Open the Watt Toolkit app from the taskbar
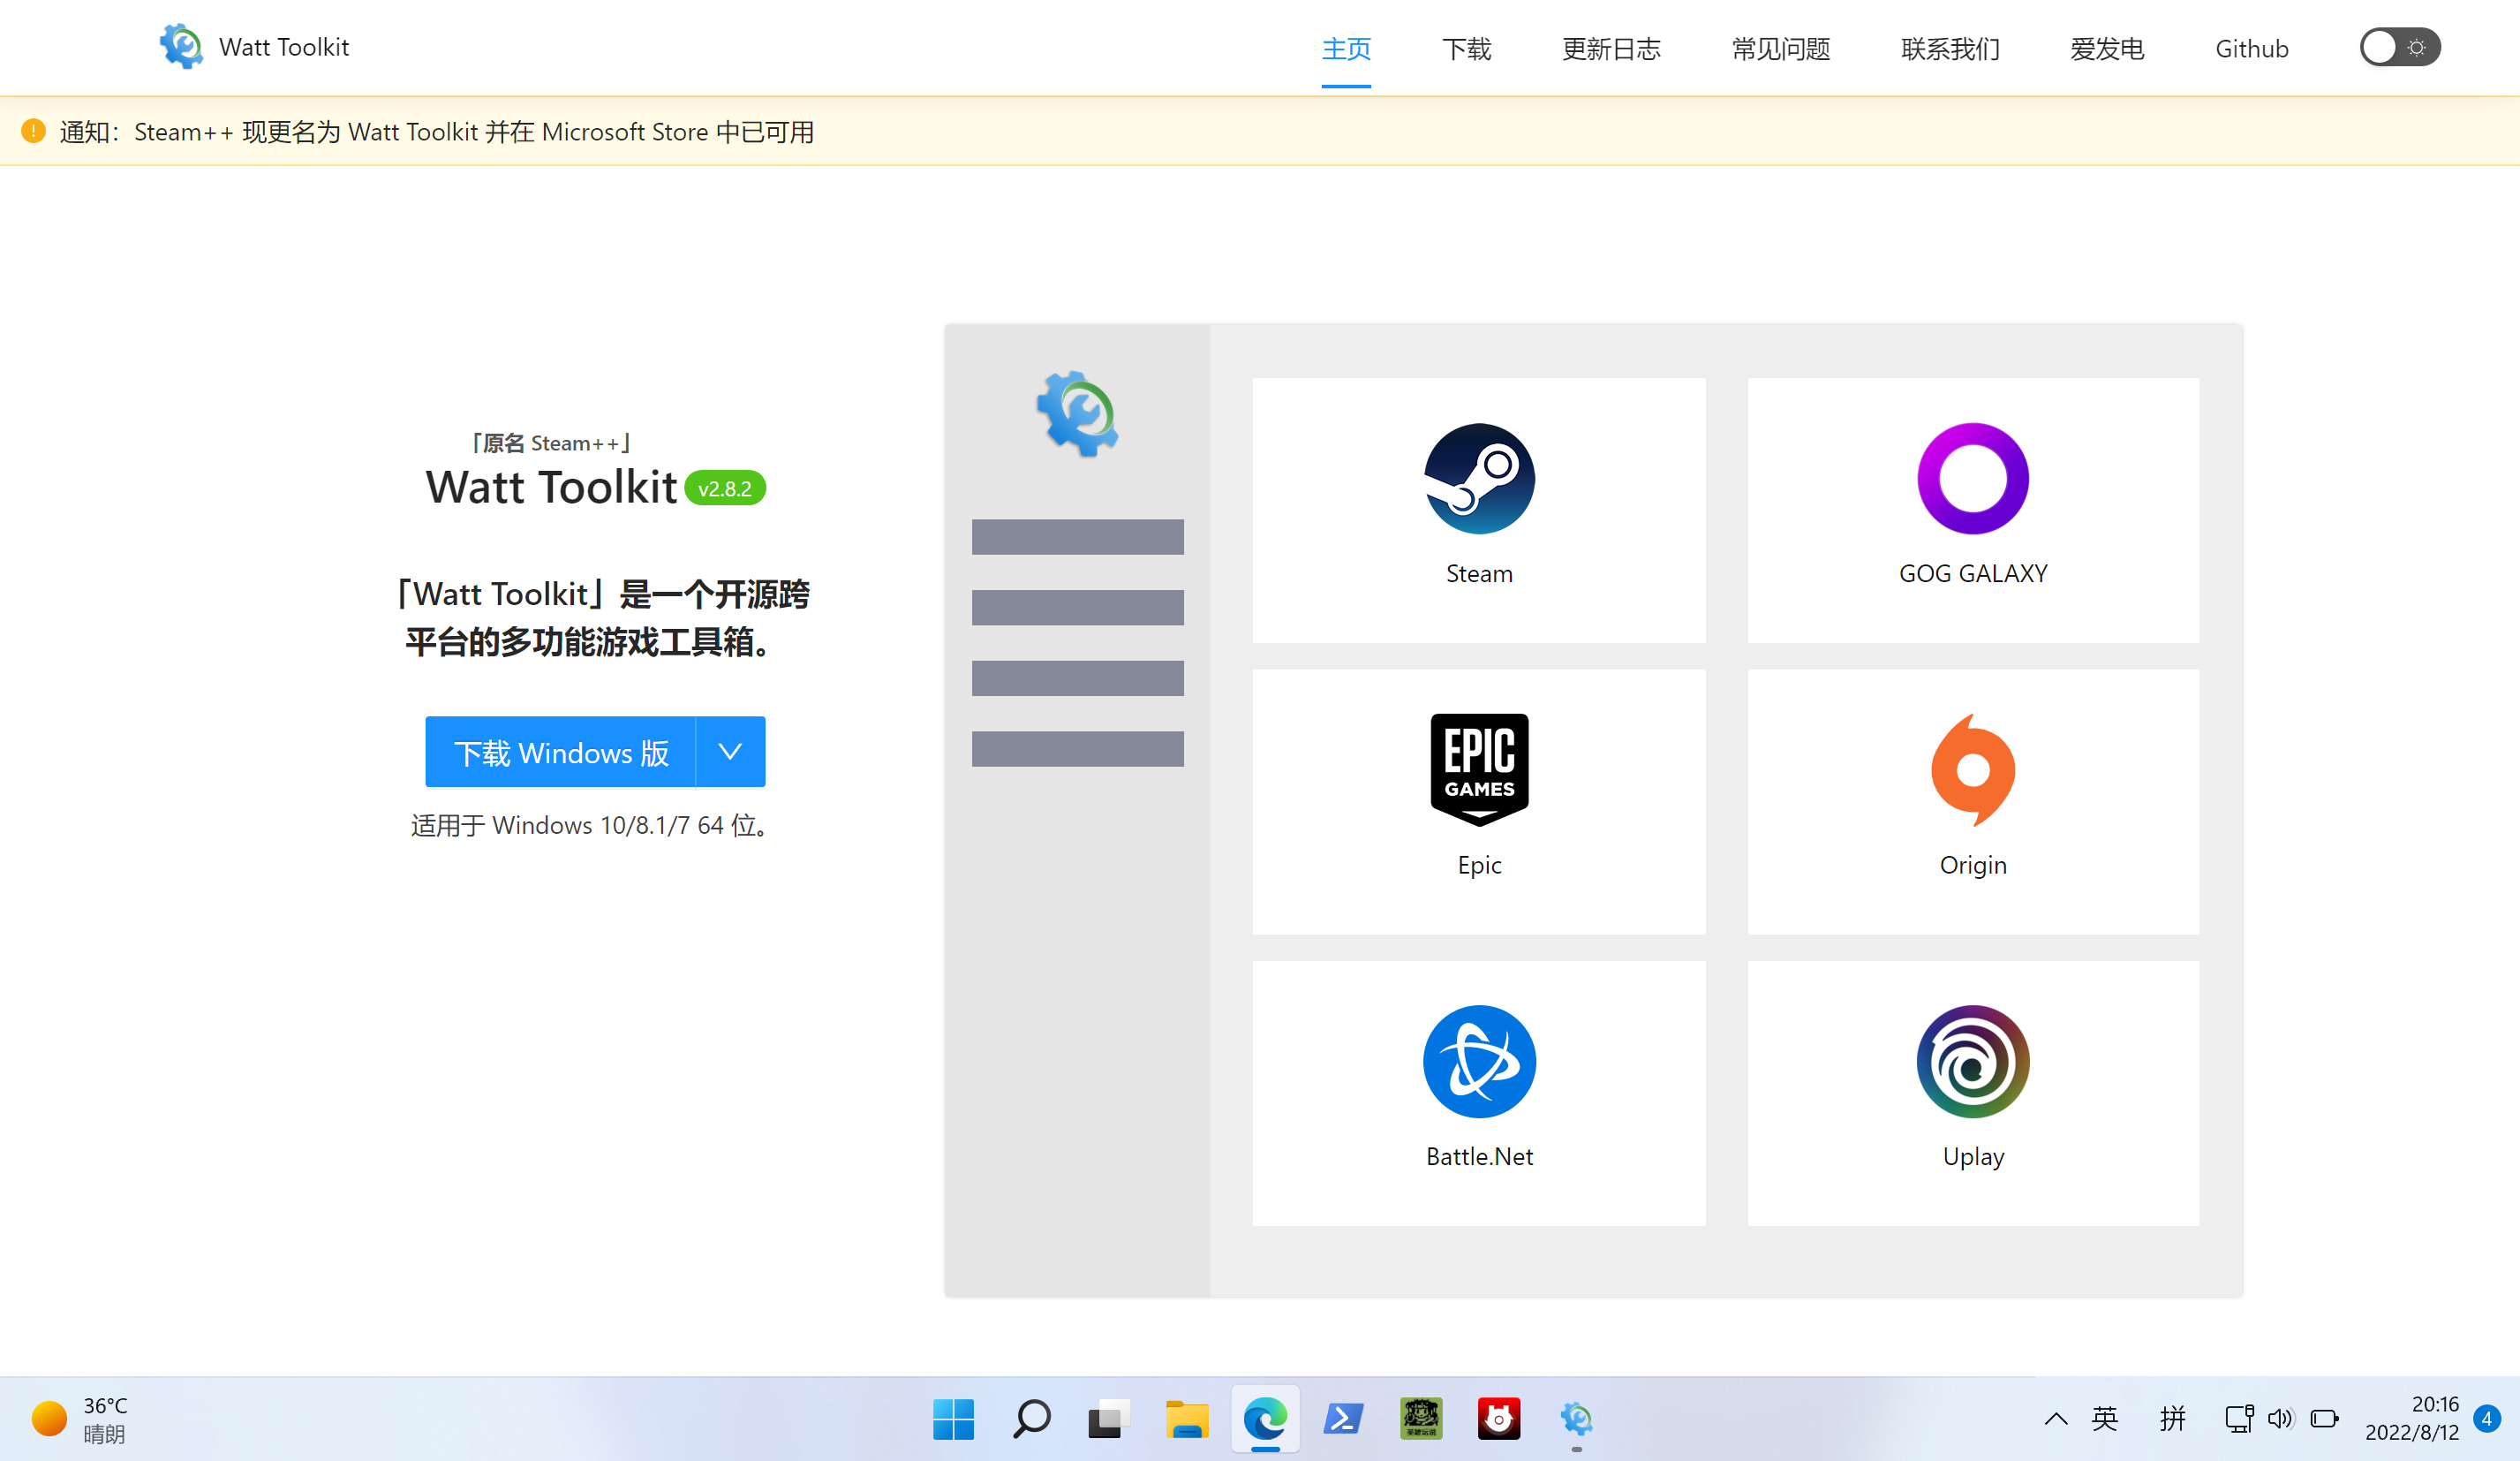This screenshot has width=2520, height=1461. tap(1577, 1418)
